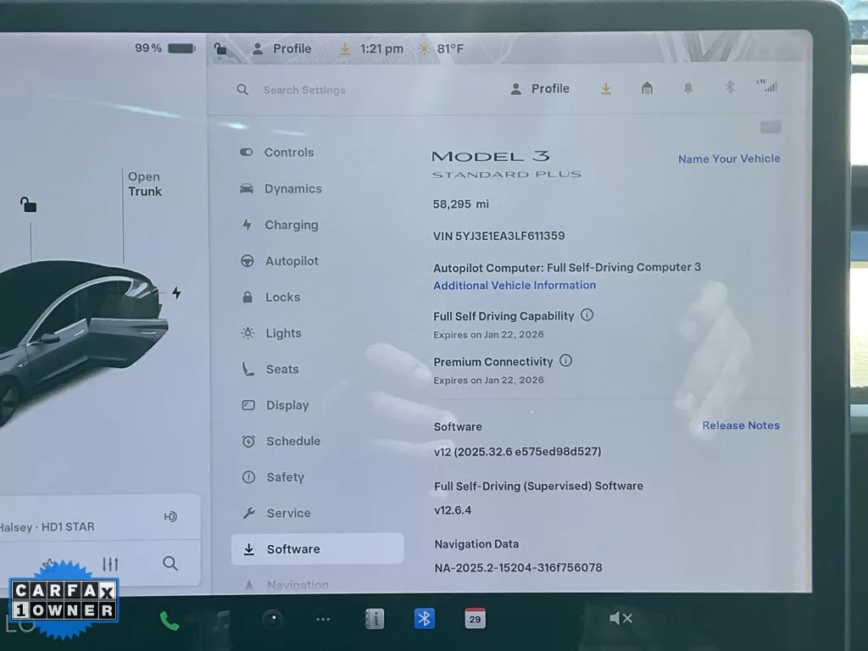The width and height of the screenshot is (868, 651).
Task: Show Premium Connectivity info icon
Action: pyautogui.click(x=565, y=361)
